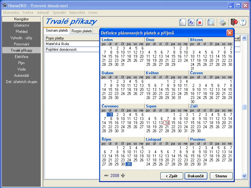Click the exit door icon
The width and height of the screenshot is (251, 188).
tap(234, 22)
